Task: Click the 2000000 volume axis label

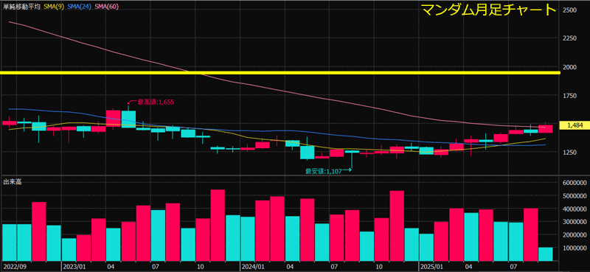Action: click(575, 235)
